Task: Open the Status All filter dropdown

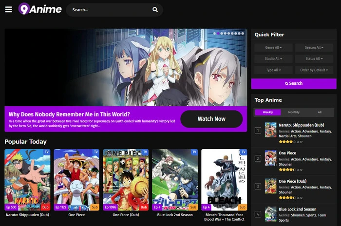Action: (314, 59)
